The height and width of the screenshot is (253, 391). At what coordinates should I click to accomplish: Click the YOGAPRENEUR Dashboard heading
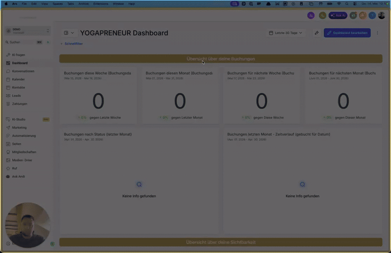pyautogui.click(x=124, y=33)
